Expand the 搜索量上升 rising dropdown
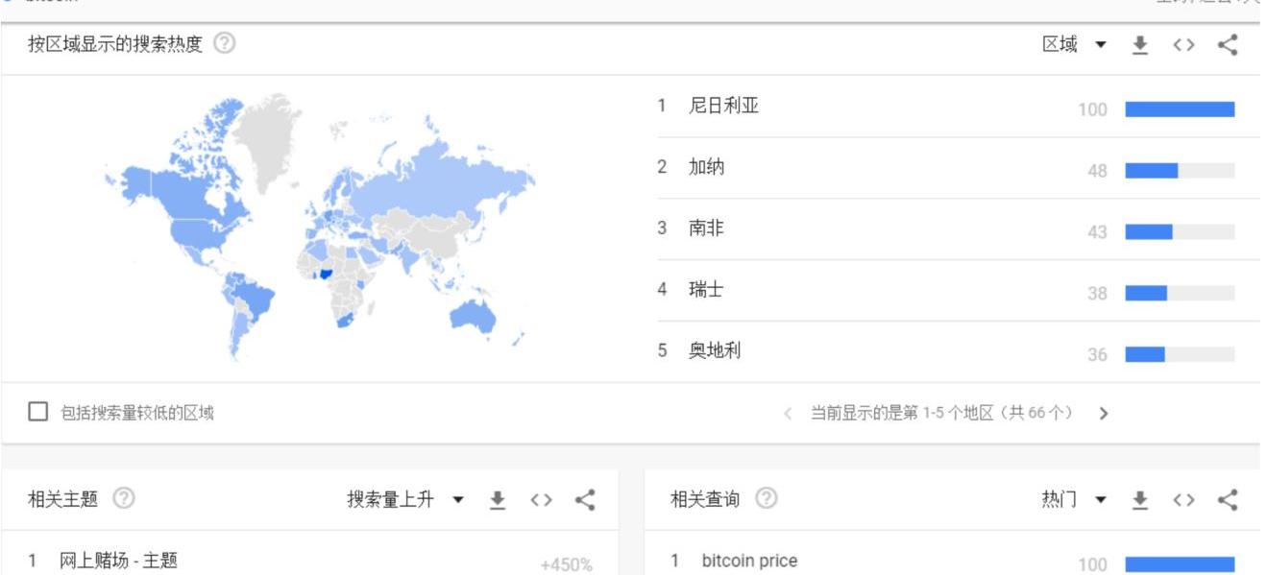The height and width of the screenshot is (575, 1267). point(404,499)
